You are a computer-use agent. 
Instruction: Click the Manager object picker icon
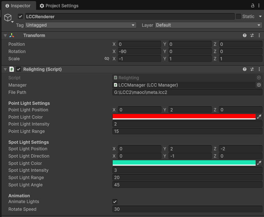point(259,85)
